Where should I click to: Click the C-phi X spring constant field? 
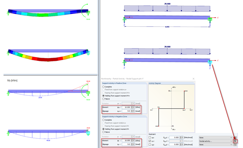[x=174, y=137]
